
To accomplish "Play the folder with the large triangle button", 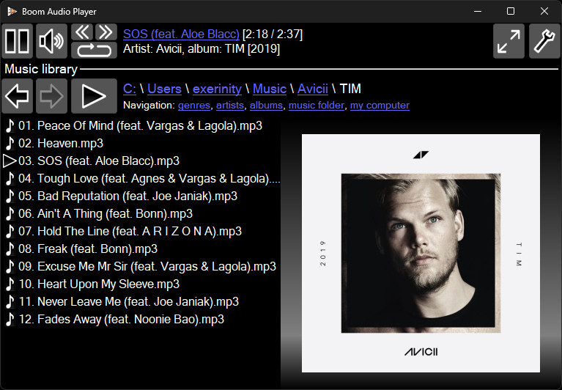I will tap(94, 96).
